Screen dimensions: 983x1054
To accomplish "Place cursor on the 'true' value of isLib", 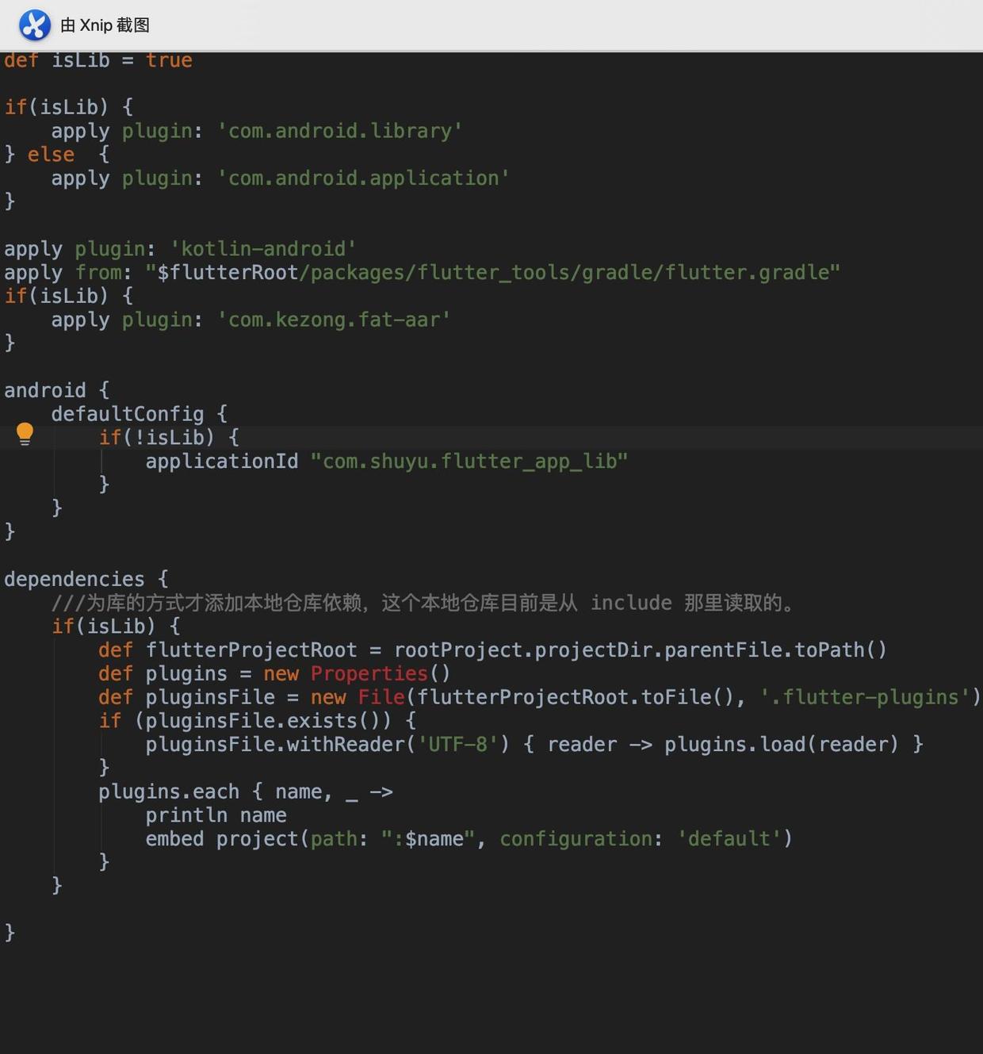I will pyautogui.click(x=168, y=60).
